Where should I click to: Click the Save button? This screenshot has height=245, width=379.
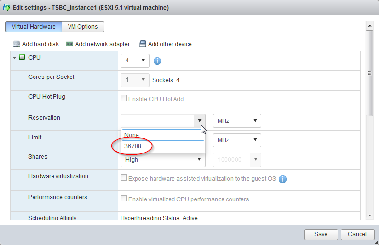coord(321,234)
